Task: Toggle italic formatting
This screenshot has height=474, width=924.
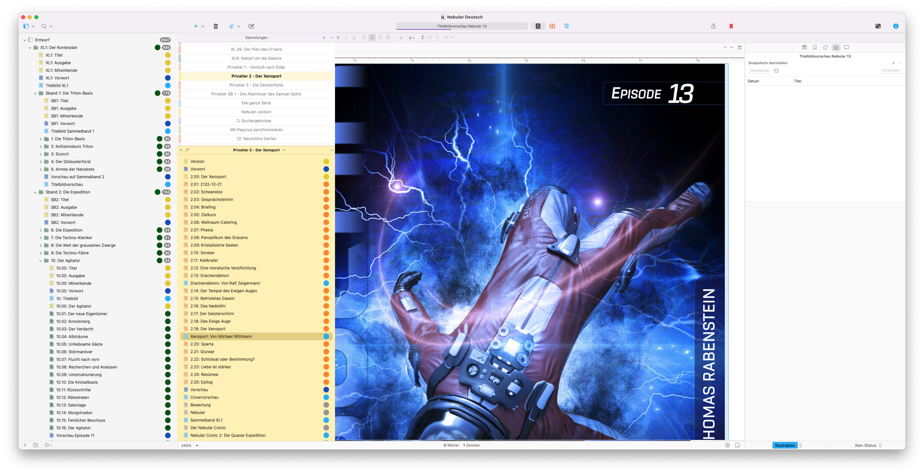Action: pos(346,38)
